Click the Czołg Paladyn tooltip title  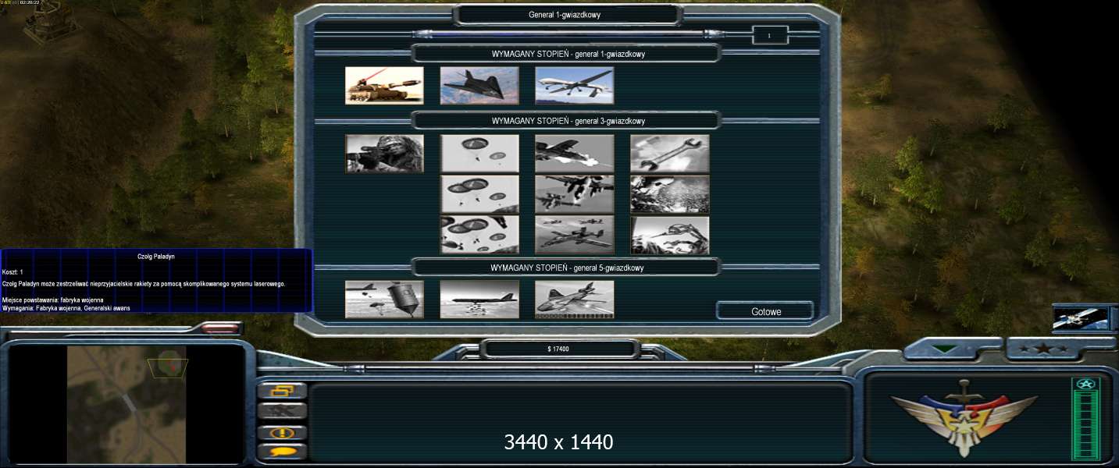pos(156,256)
